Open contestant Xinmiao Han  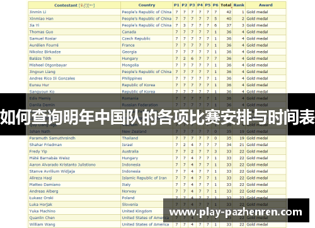pyautogui.click(x=42, y=19)
